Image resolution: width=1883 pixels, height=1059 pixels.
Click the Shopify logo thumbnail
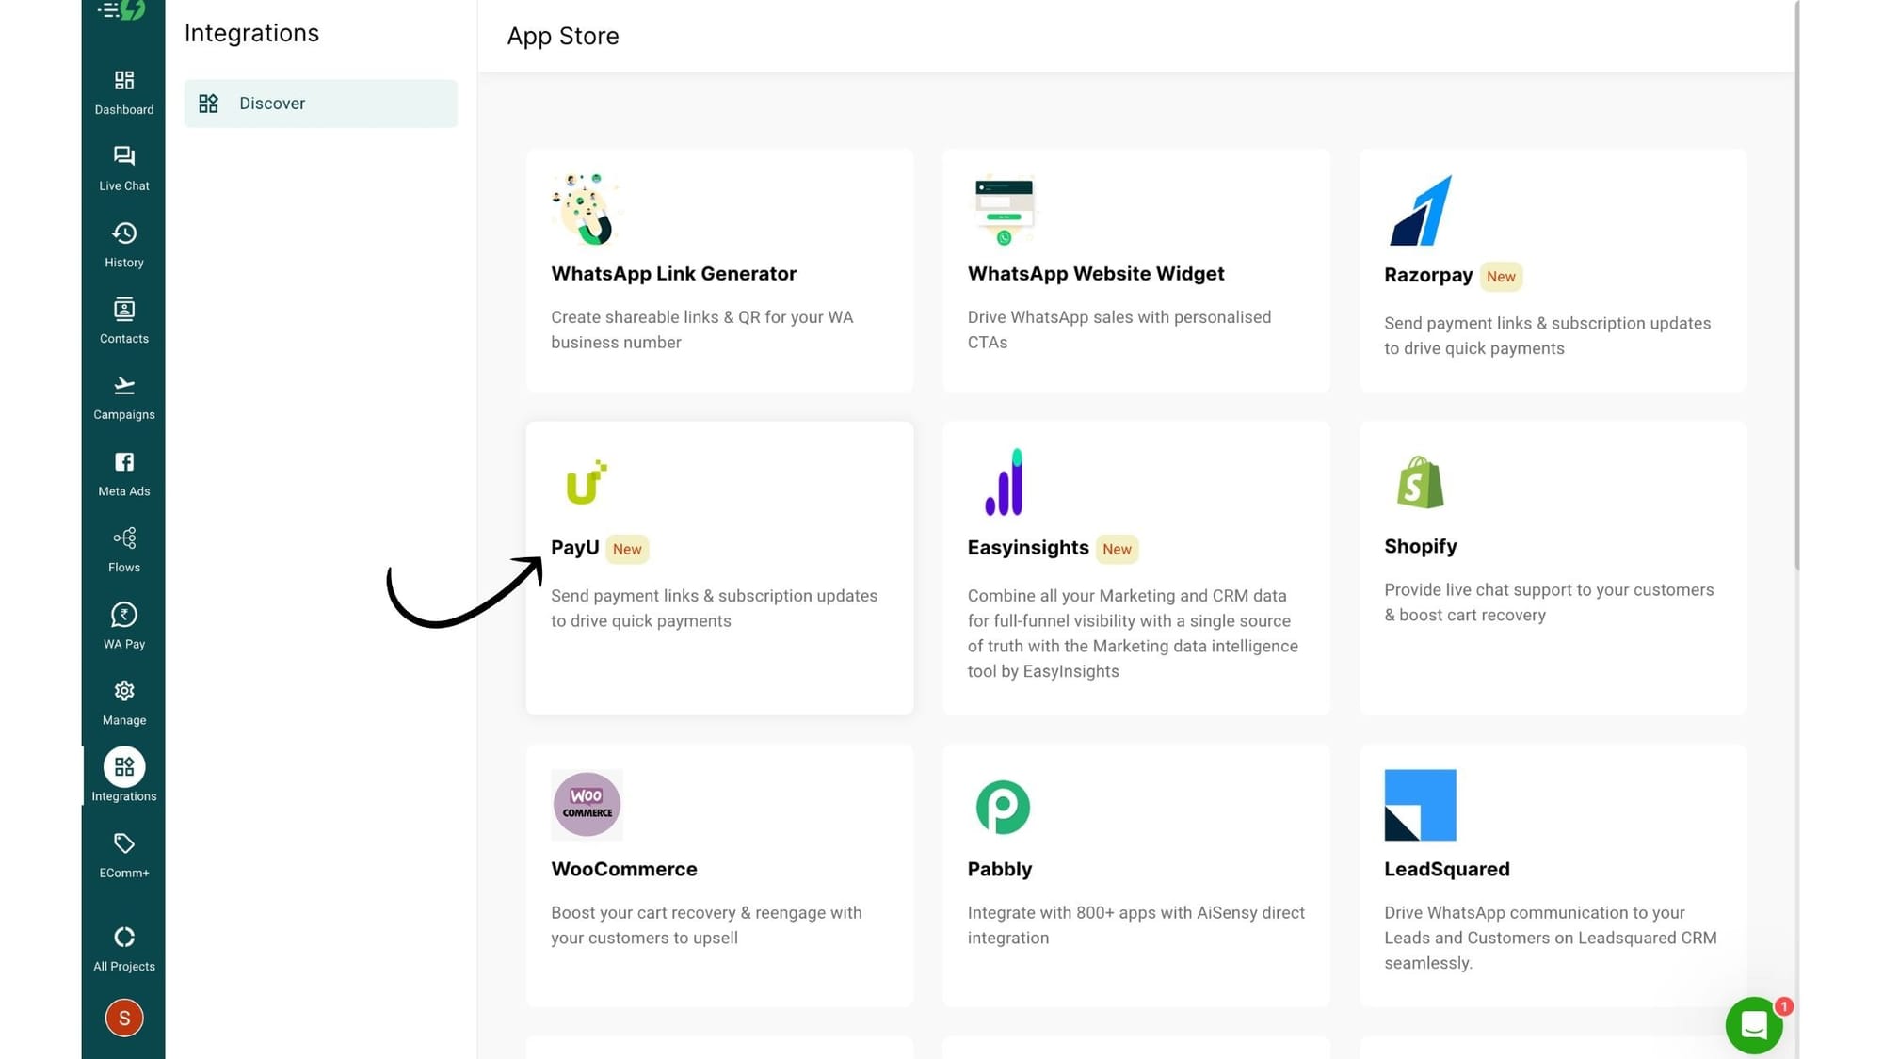tap(1420, 482)
